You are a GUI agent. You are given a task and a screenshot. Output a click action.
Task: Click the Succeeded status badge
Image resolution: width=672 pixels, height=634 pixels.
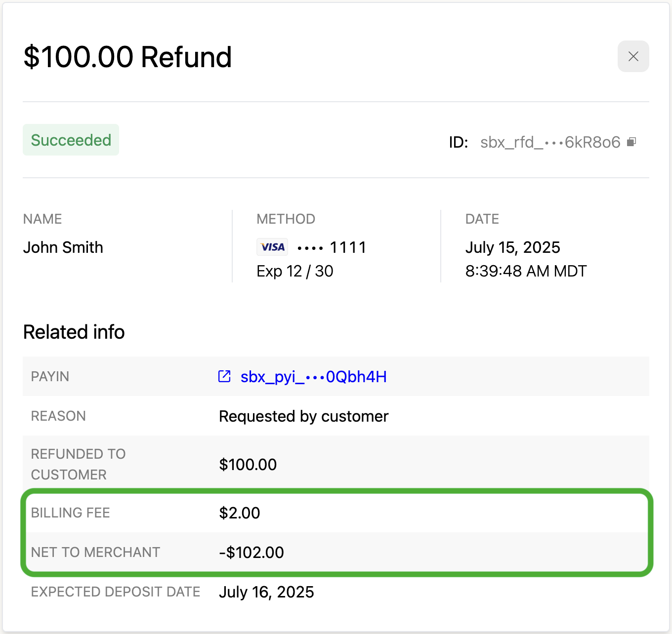pyautogui.click(x=71, y=140)
